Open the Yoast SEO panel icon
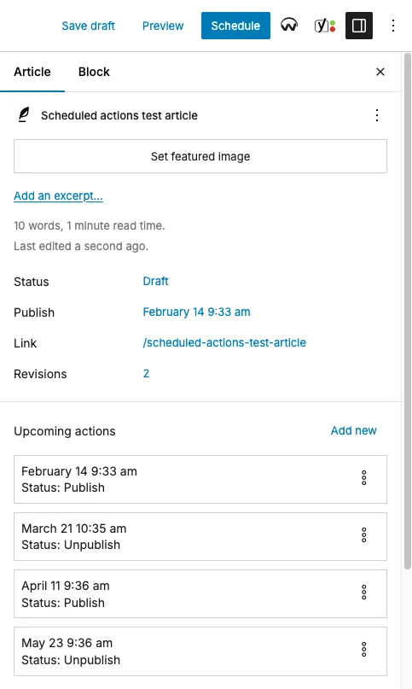Image resolution: width=412 pixels, height=689 pixels. click(x=325, y=26)
